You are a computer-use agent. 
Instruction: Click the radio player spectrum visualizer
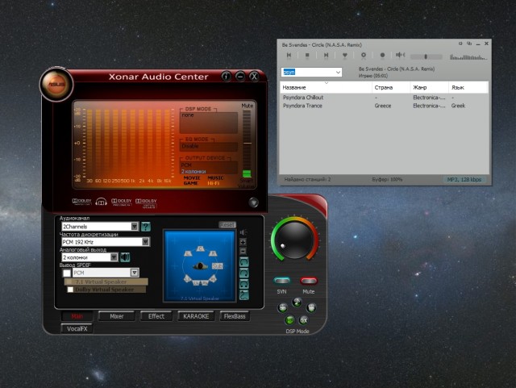point(468,56)
